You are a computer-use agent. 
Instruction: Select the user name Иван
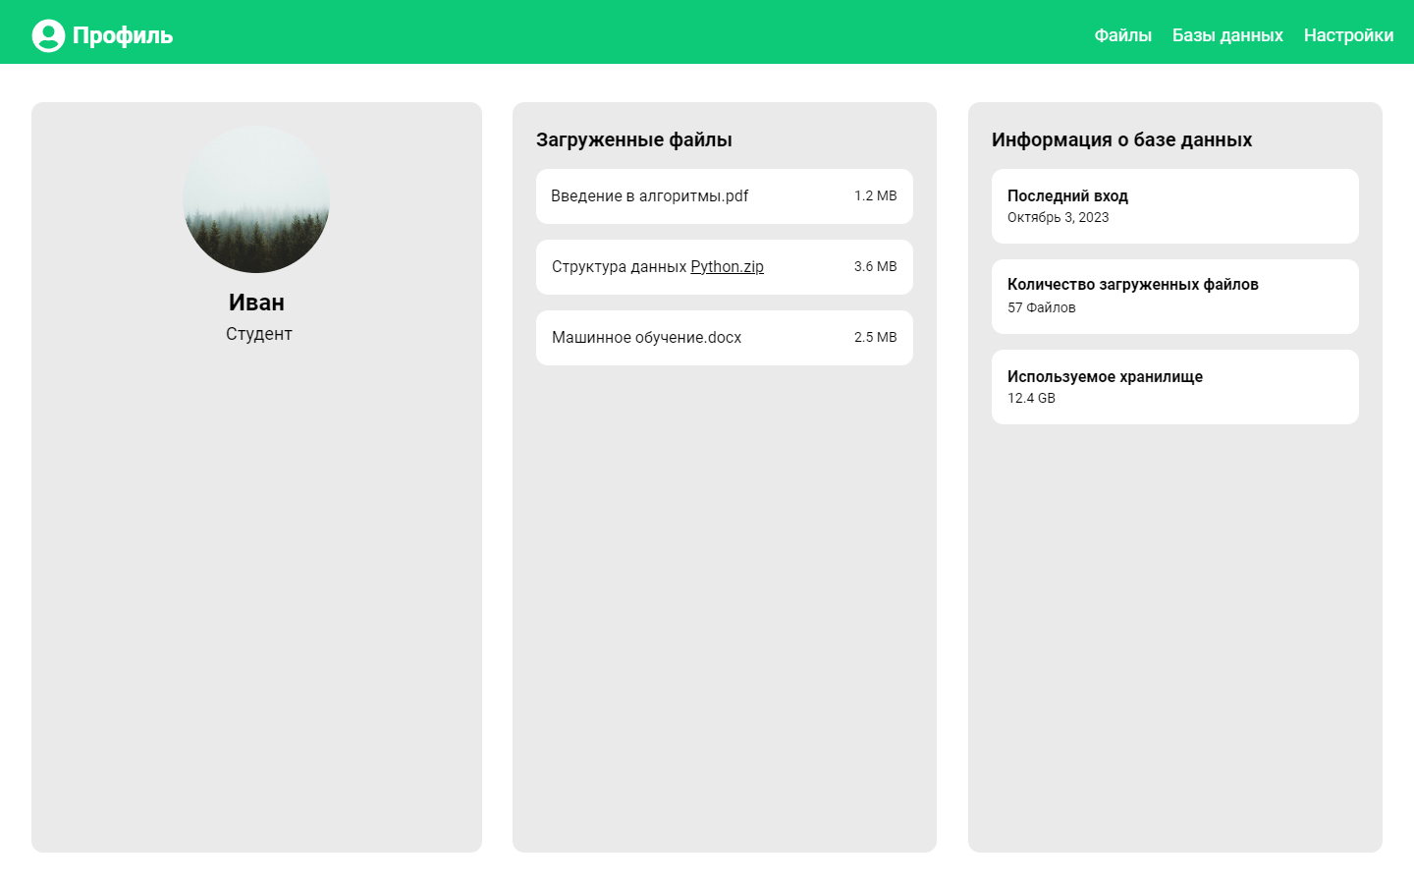(256, 303)
